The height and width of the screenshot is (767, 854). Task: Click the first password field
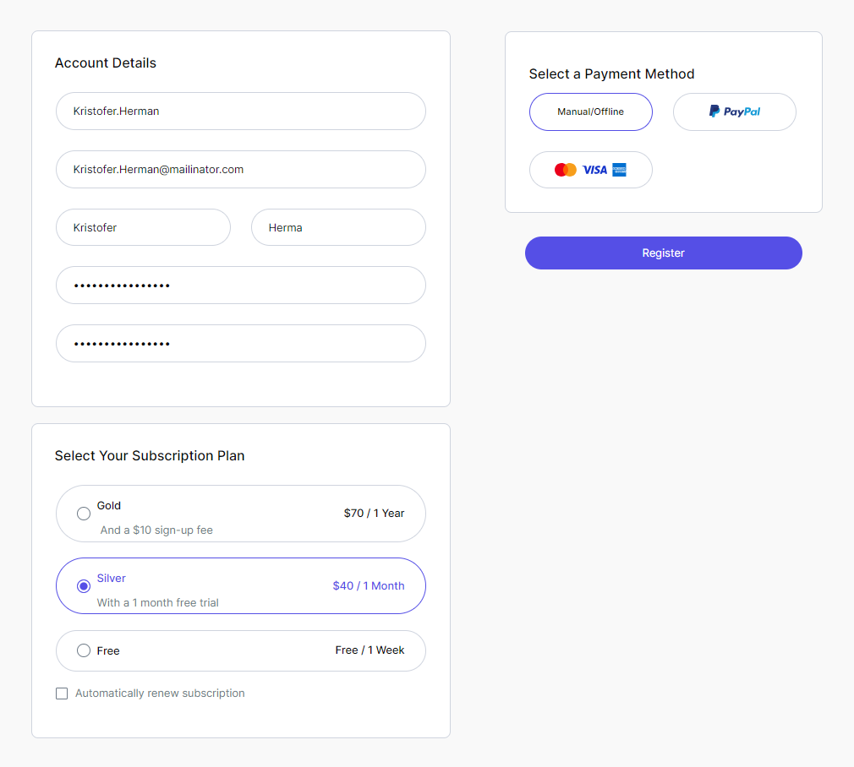(240, 286)
